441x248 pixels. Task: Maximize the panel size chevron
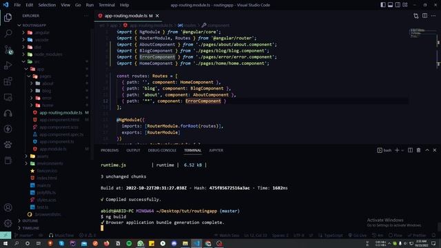click(x=427, y=150)
